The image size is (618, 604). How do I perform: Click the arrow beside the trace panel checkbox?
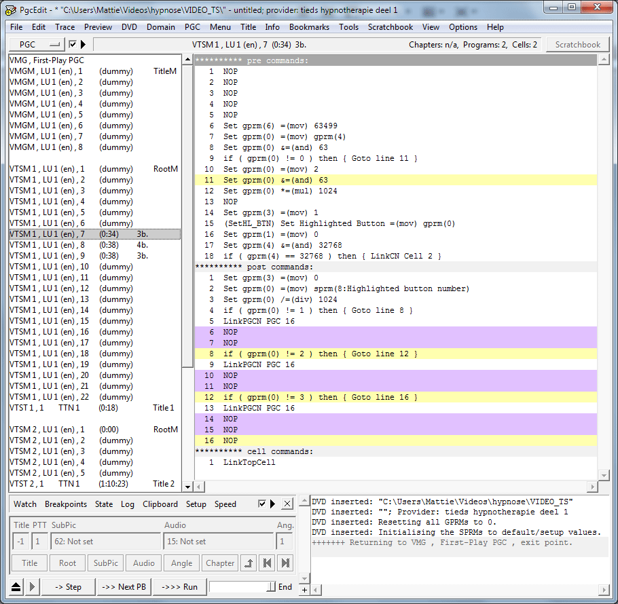point(273,504)
